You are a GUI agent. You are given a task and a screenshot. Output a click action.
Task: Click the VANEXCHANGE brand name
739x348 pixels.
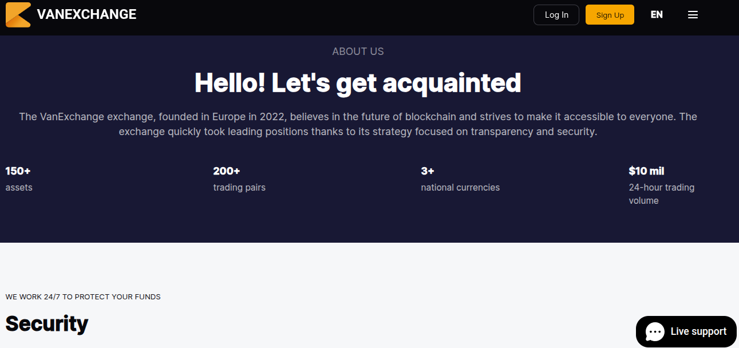tap(86, 15)
